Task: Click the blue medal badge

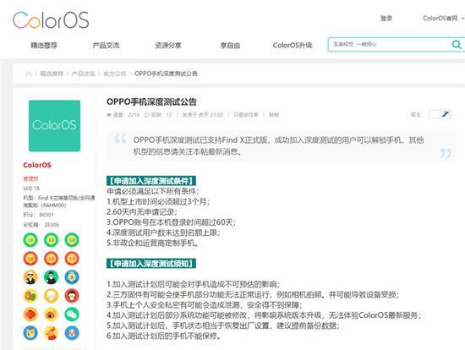Action: [72, 277]
